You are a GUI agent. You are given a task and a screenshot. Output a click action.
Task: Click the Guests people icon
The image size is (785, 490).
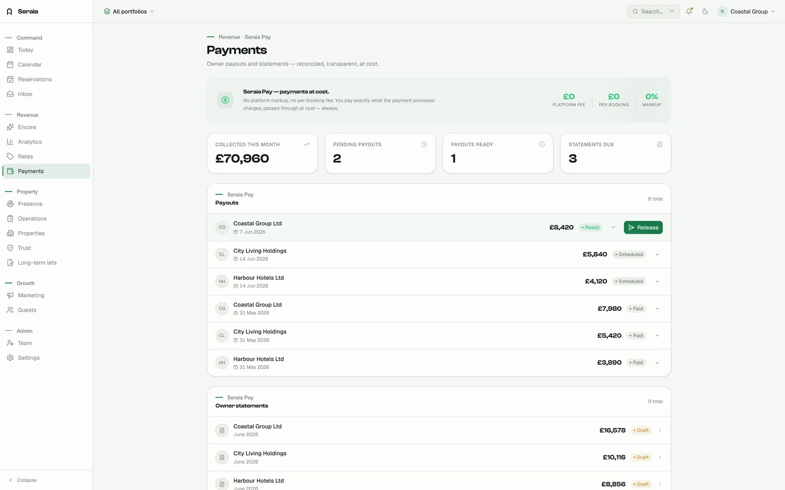(x=10, y=310)
